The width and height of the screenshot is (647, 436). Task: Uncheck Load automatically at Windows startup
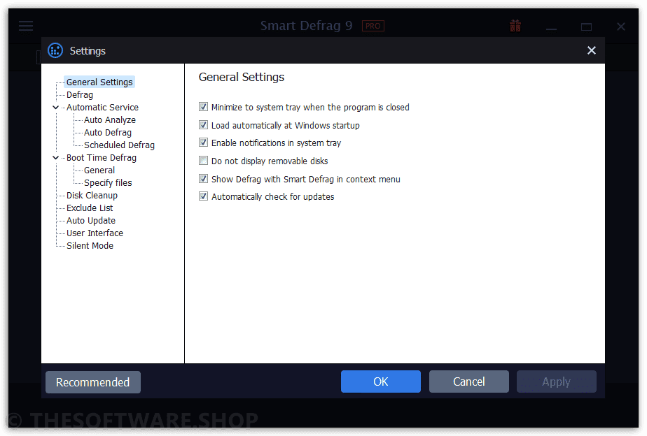[x=203, y=125]
